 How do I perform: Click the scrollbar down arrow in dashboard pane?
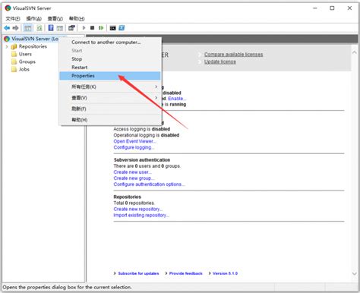click(x=355, y=273)
